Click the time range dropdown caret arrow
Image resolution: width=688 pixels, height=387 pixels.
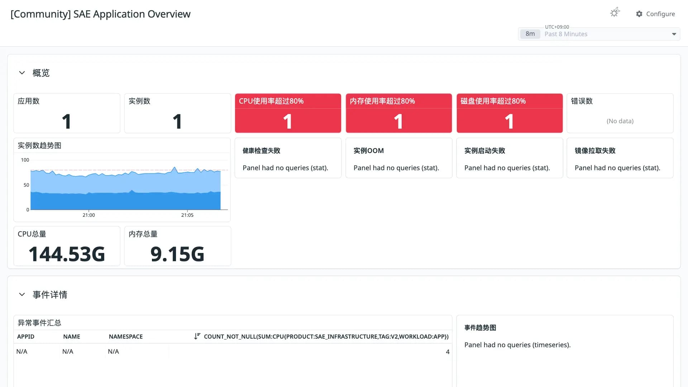click(674, 34)
